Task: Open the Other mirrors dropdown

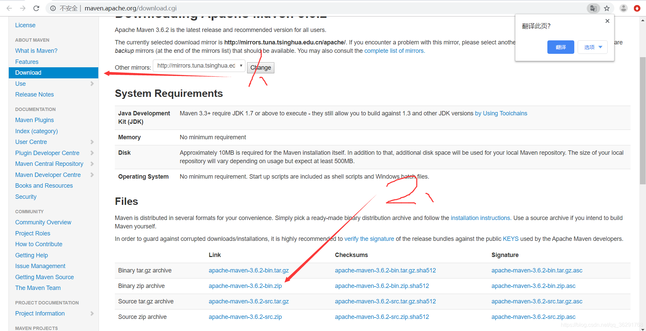Action: pos(199,66)
